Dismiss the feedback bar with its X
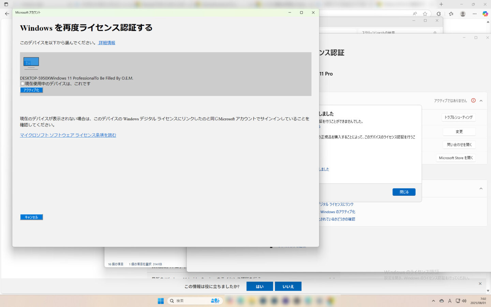Viewport: 491px width, 307px height. pyautogui.click(x=480, y=283)
